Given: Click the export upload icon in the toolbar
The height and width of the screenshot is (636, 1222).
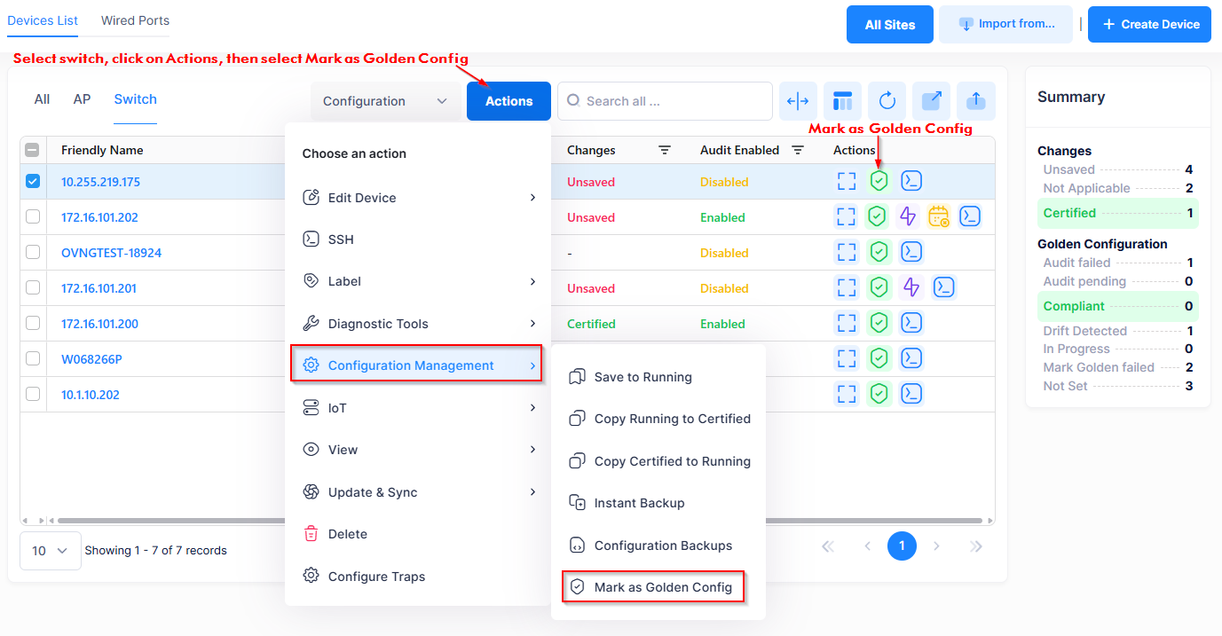Looking at the screenshot, I should pyautogui.click(x=976, y=101).
